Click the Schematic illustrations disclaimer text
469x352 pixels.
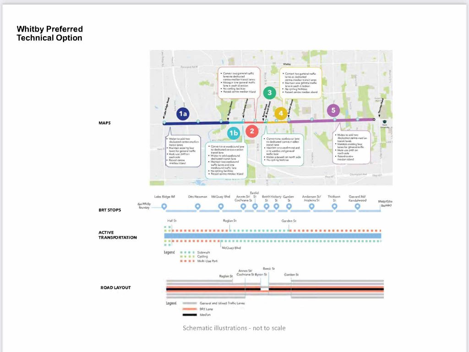[234, 328]
